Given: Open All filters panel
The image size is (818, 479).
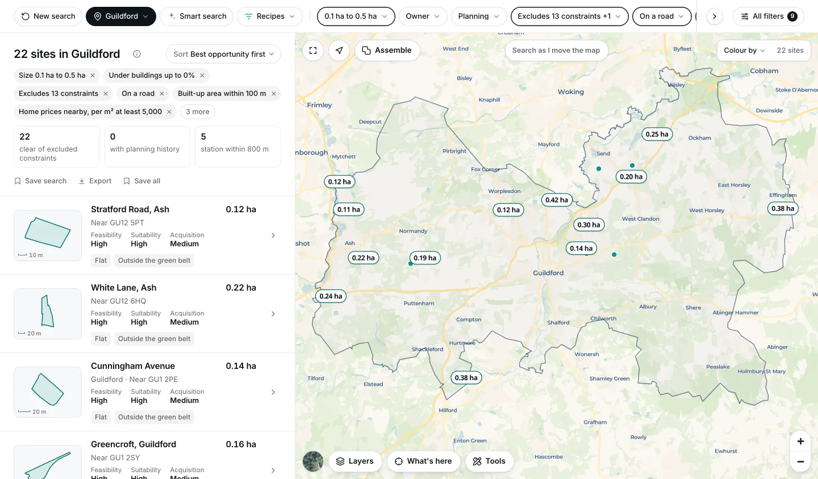Looking at the screenshot, I should pos(769,16).
